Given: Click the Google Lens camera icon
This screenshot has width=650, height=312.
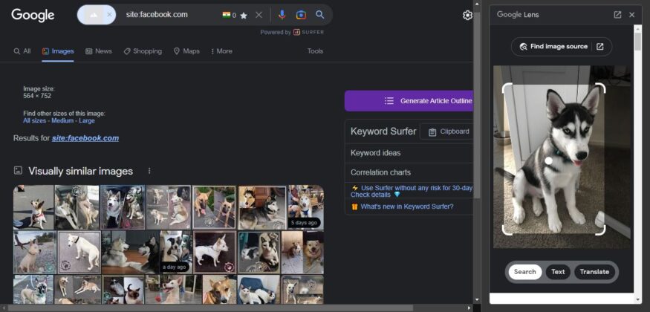Looking at the screenshot, I should [301, 15].
